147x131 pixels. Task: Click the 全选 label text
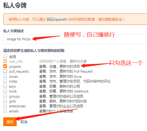point(13,56)
